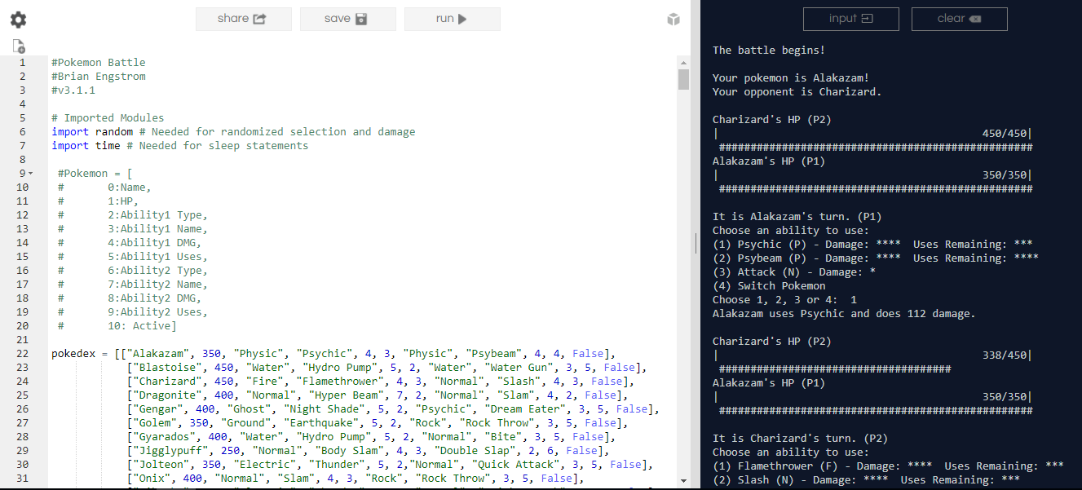This screenshot has width=1082, height=490.
Task: Open the new file icon
Action: click(19, 46)
